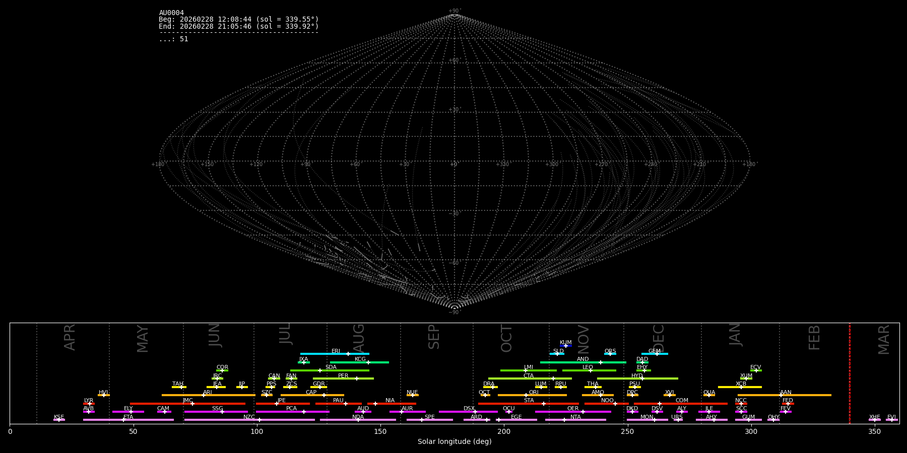907x453 pixels.
Task: Click the red COM shower bar
Action: [x=681, y=403]
